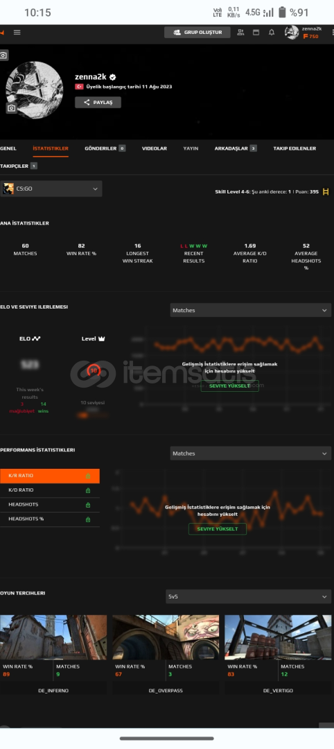Tap the battery icon in status bar

click(x=282, y=12)
